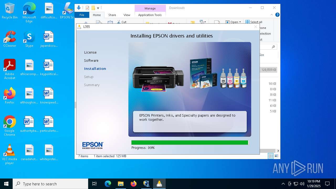The image size is (336, 189).
Task: Click the Firefox icon in the taskbar
Action: (134, 184)
